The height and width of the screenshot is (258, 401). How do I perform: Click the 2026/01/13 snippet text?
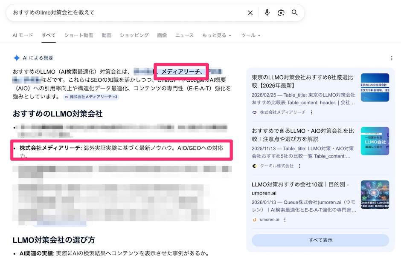[x=304, y=206]
